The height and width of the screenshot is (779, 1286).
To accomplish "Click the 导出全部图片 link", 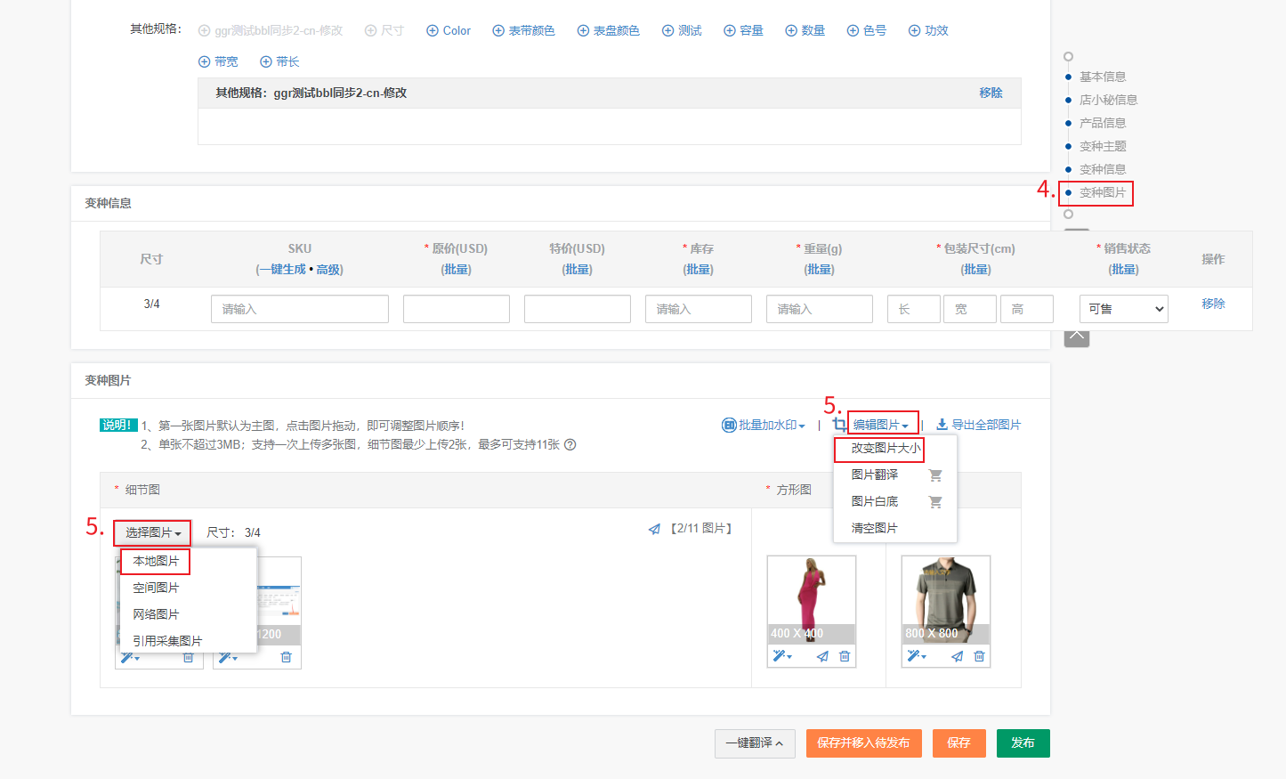I will [978, 426].
